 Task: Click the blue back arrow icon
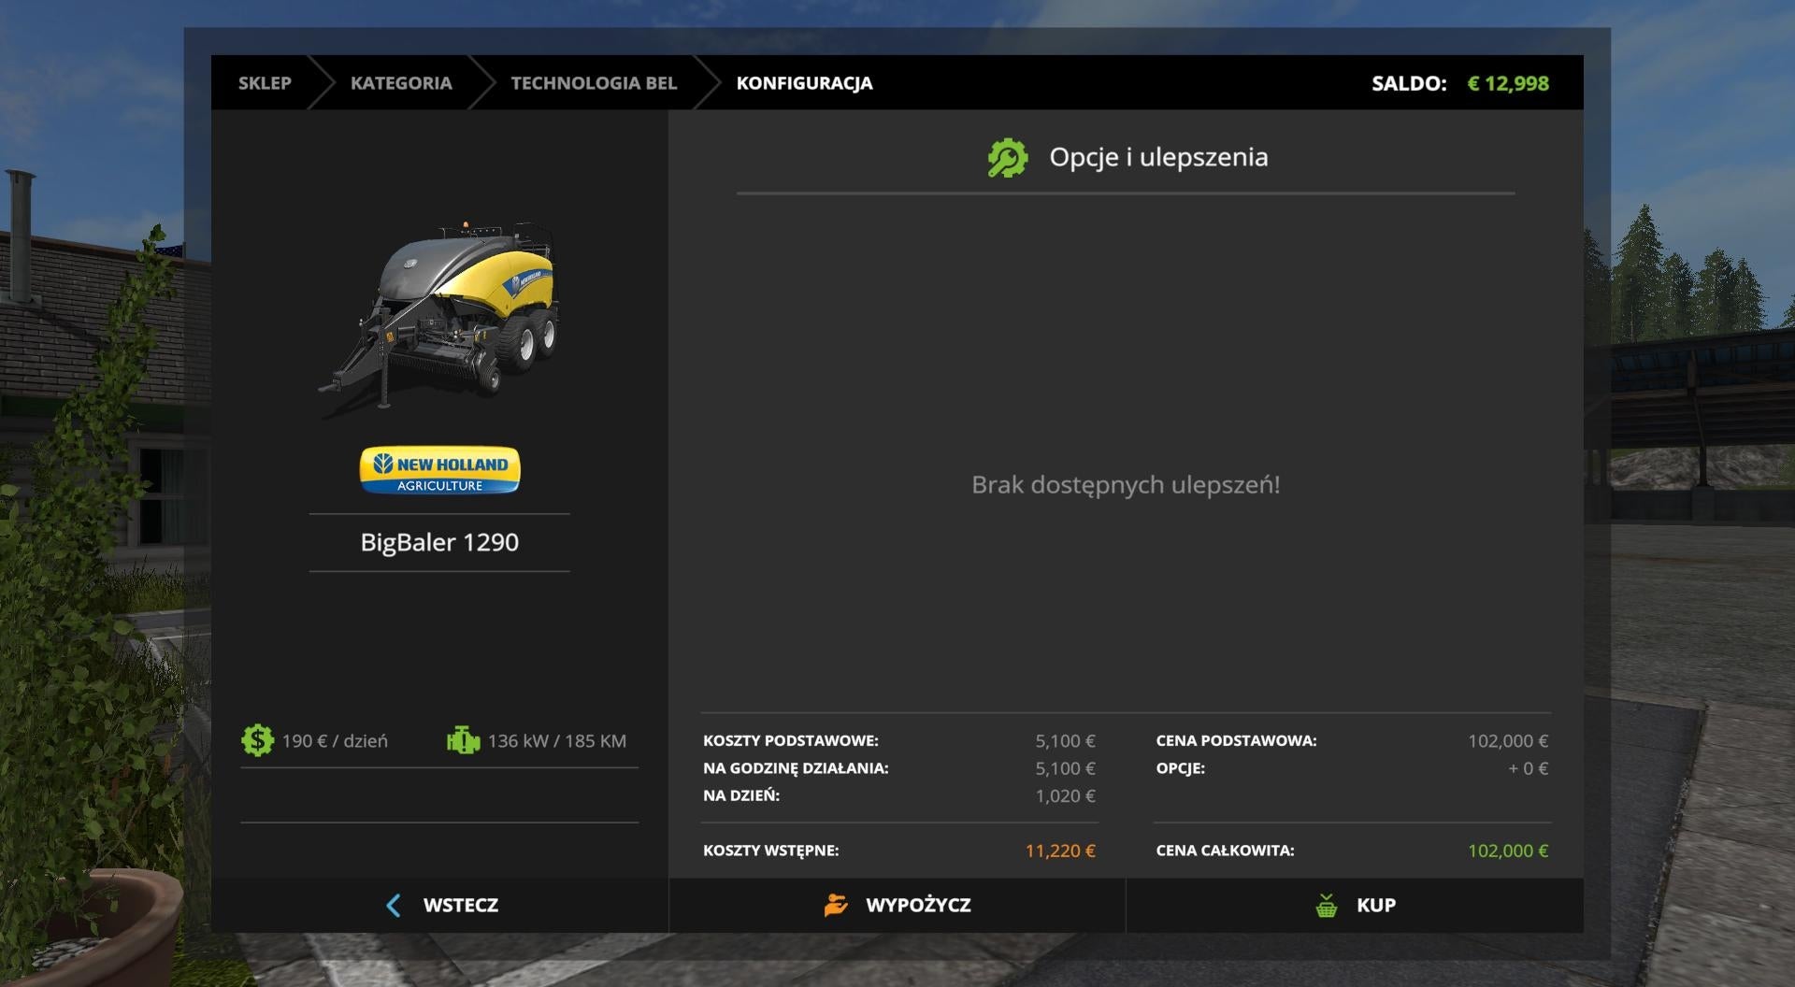pyautogui.click(x=394, y=905)
